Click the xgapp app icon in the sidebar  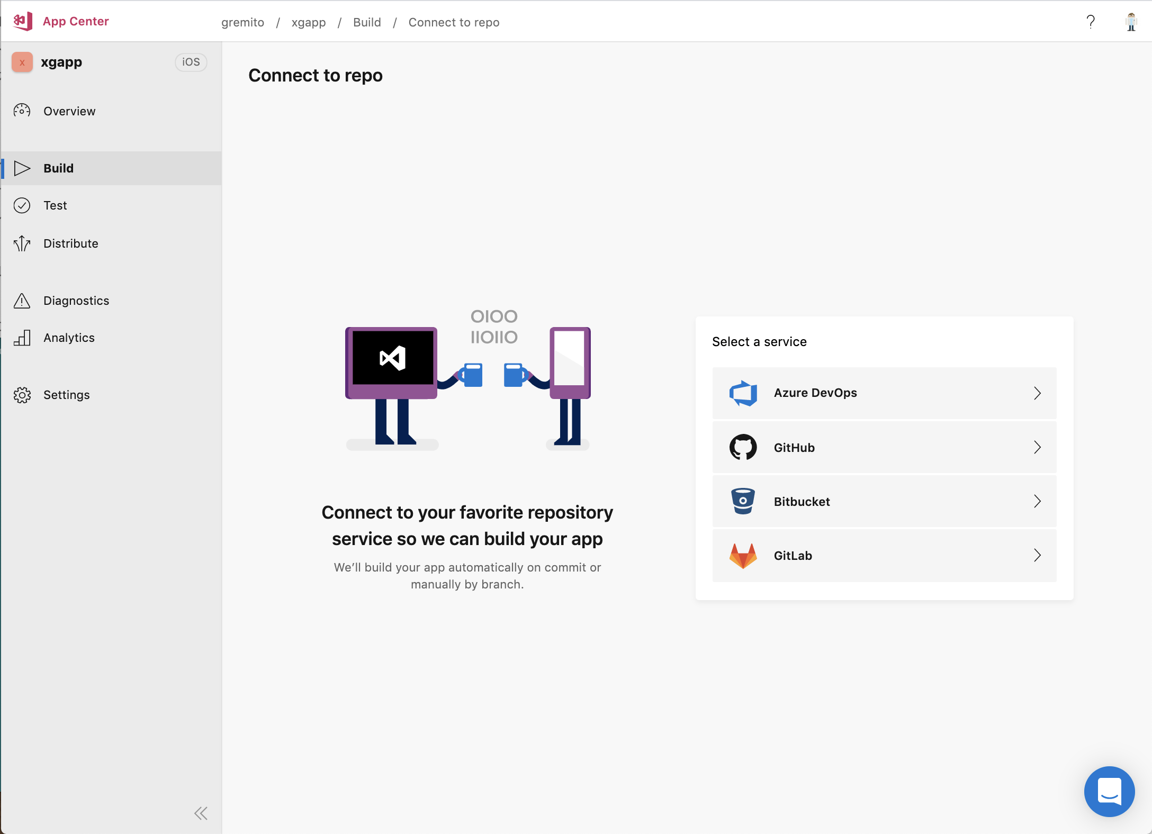[x=22, y=62]
